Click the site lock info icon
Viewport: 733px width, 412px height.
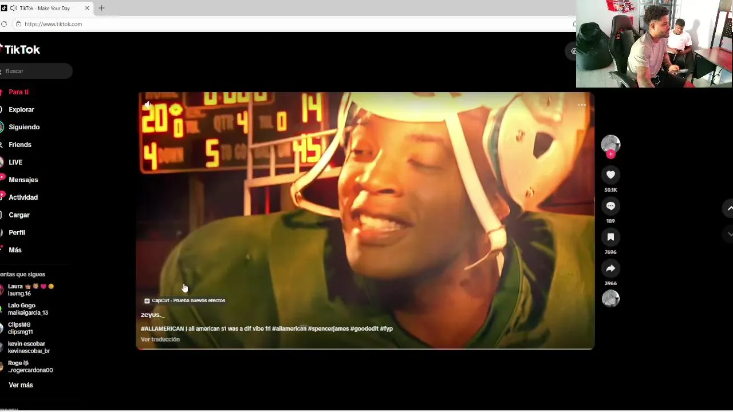(18, 24)
